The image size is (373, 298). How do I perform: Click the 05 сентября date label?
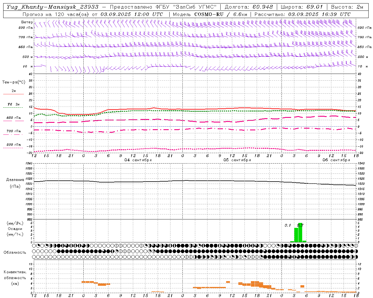(x=237, y=160)
